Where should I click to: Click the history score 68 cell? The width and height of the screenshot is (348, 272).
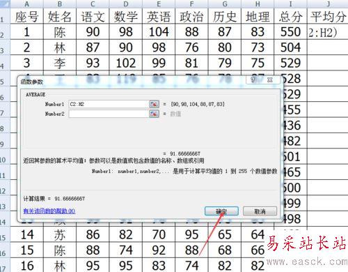[x=225, y=250]
